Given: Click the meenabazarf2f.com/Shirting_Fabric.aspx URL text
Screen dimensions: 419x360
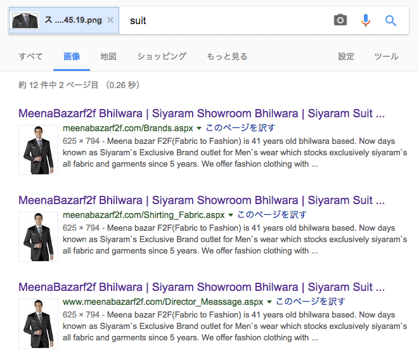Looking at the screenshot, I should pos(143,215).
